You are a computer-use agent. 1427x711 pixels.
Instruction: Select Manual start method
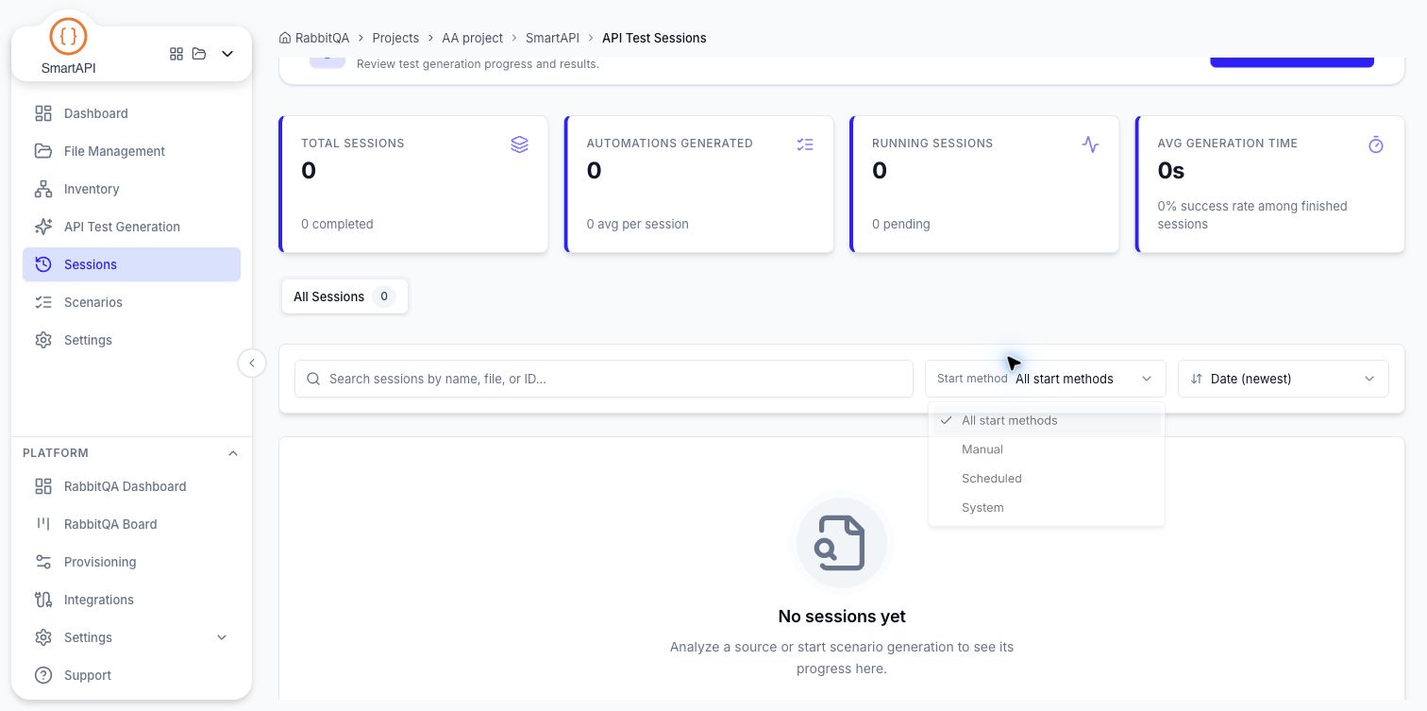(x=1047, y=449)
